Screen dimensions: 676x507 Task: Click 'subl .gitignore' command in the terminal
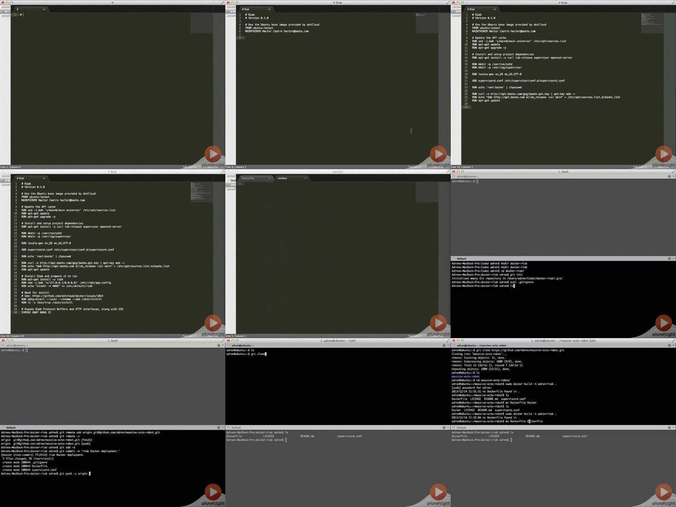click(522, 282)
